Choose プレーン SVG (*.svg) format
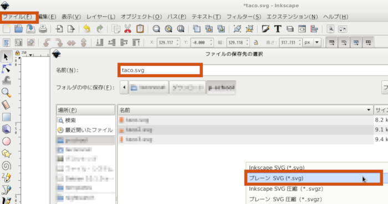The width and height of the screenshot is (388, 204). point(314,178)
